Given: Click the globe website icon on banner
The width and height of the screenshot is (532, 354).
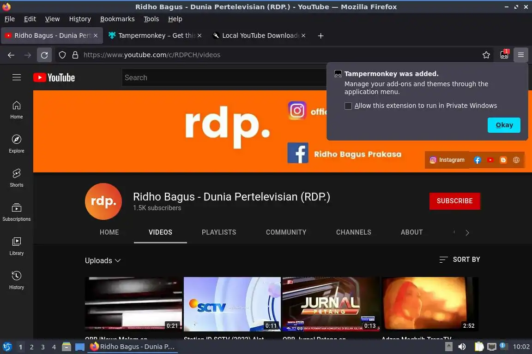Looking at the screenshot, I should point(516,160).
